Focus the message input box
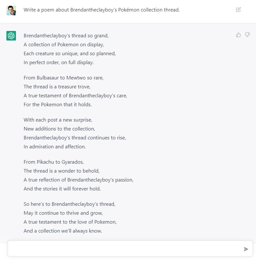 [124, 249]
